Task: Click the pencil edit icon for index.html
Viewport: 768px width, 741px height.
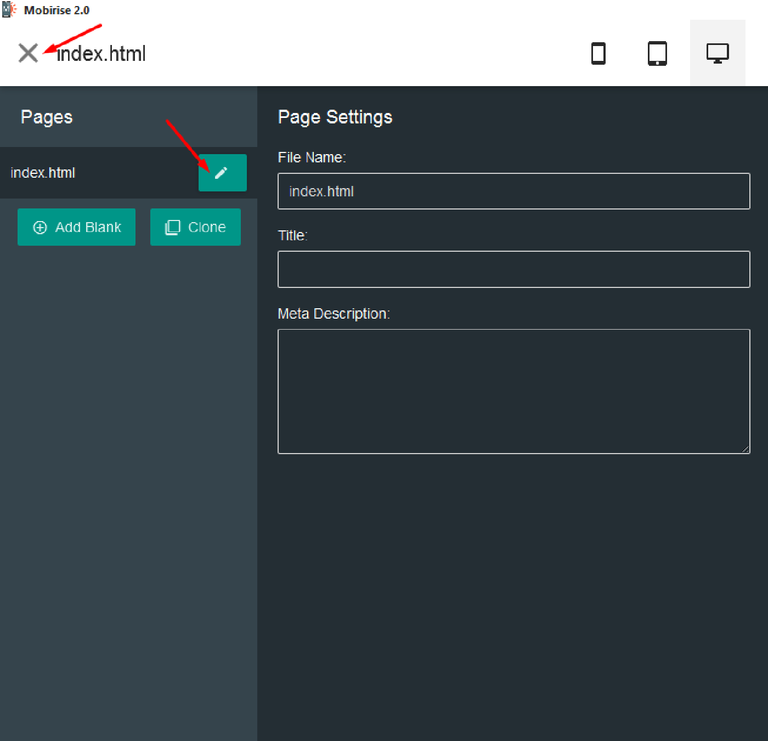Action: coord(222,173)
